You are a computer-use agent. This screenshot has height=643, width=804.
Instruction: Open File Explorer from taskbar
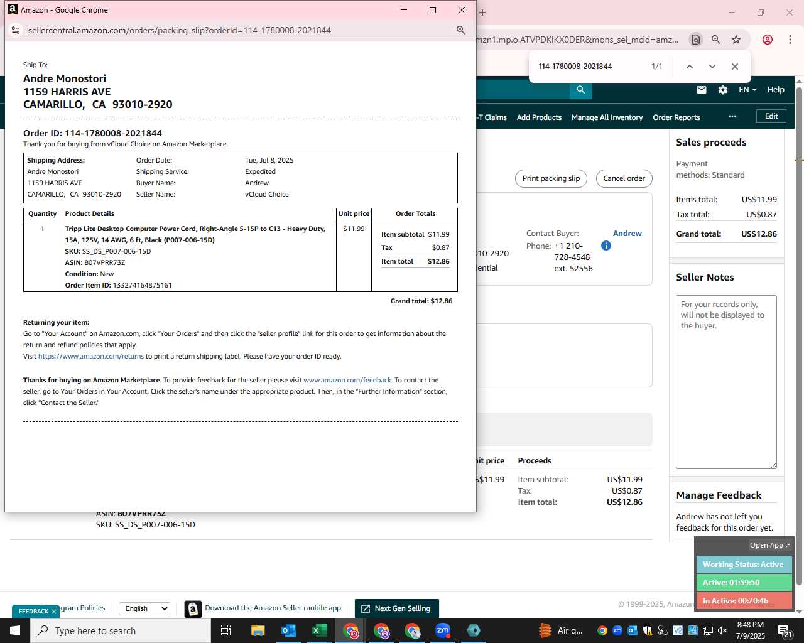tap(258, 630)
